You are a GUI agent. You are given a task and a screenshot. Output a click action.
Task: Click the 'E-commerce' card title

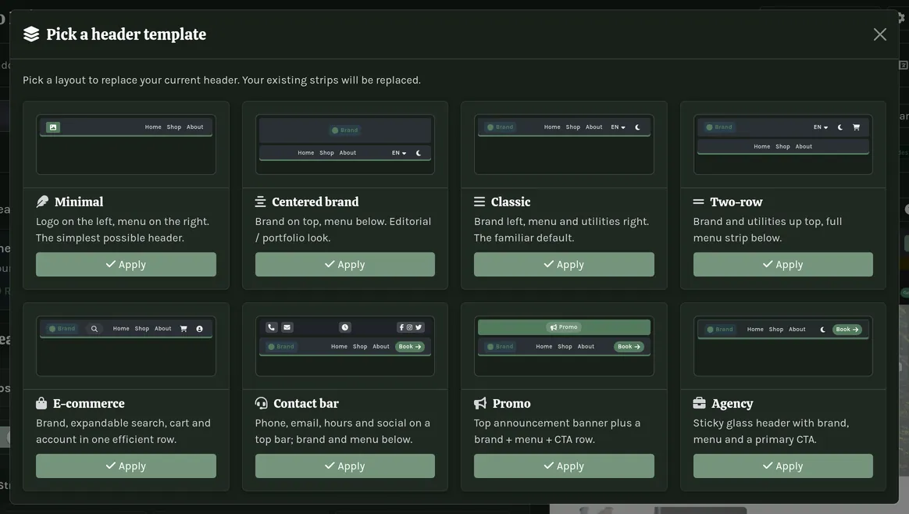(x=89, y=403)
